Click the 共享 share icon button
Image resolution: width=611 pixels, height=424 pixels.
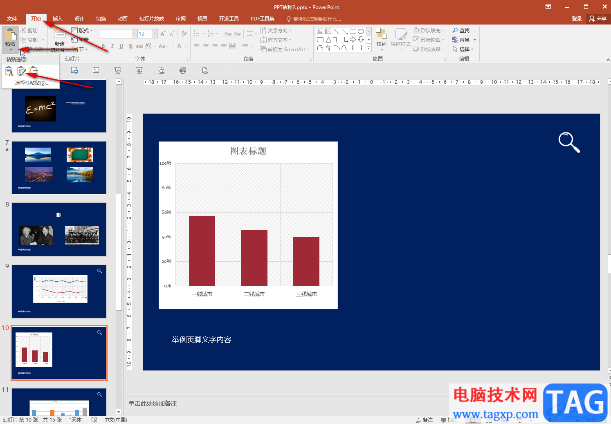click(x=598, y=19)
